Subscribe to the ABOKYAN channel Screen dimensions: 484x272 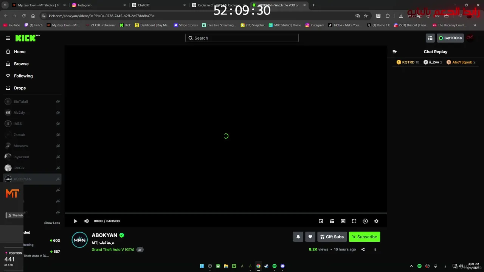(x=365, y=237)
